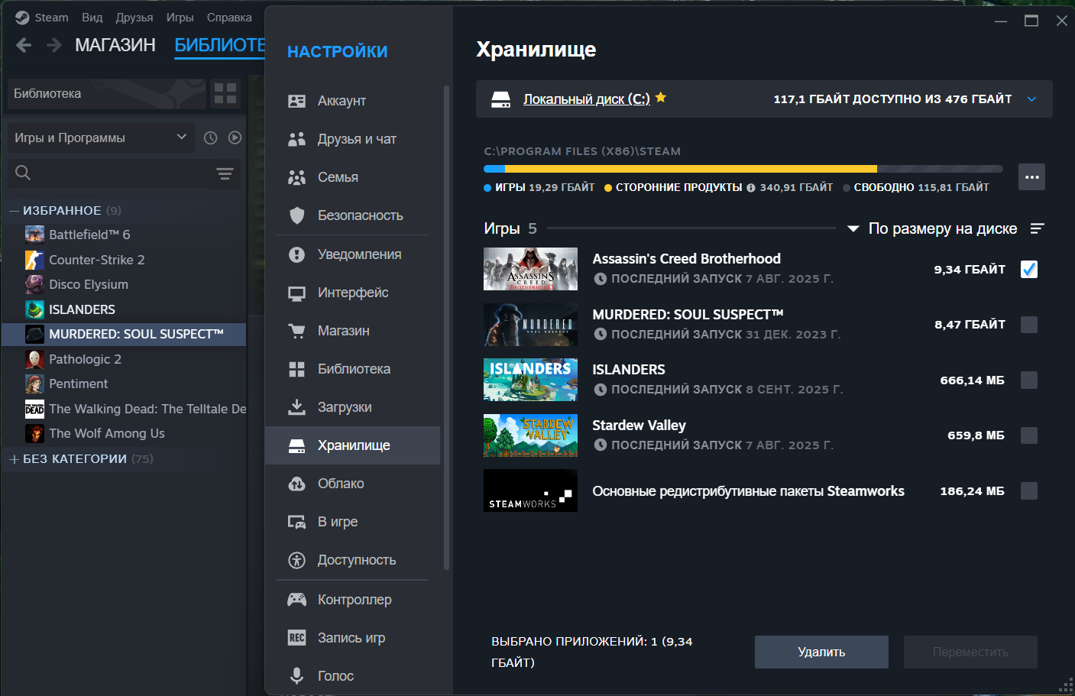Open the Хранилище settings section

tap(352, 445)
